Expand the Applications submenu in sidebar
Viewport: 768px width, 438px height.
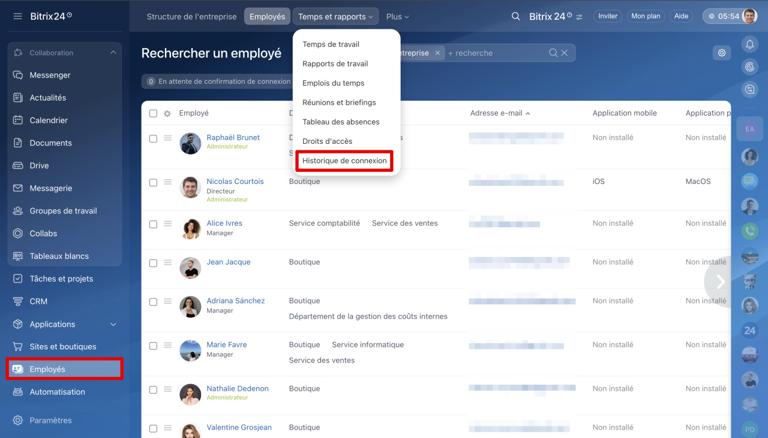point(113,324)
